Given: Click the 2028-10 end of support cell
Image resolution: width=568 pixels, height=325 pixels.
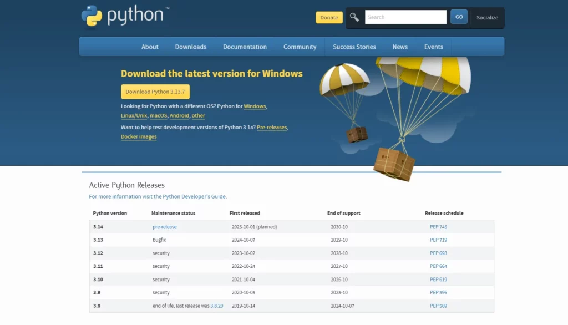Looking at the screenshot, I should 339,253.
